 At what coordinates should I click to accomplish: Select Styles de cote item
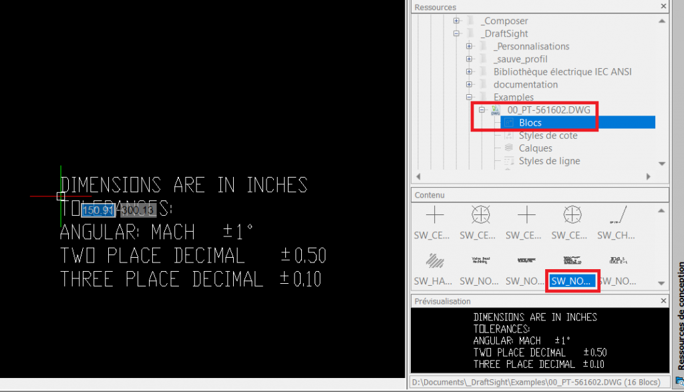tap(548, 136)
